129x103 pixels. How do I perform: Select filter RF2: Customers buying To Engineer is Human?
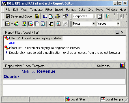pos(44,48)
